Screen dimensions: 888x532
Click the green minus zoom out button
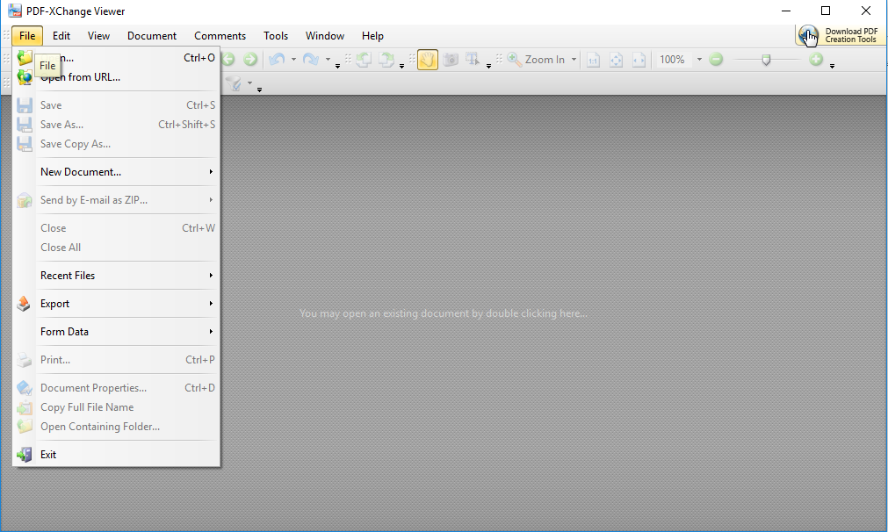716,60
